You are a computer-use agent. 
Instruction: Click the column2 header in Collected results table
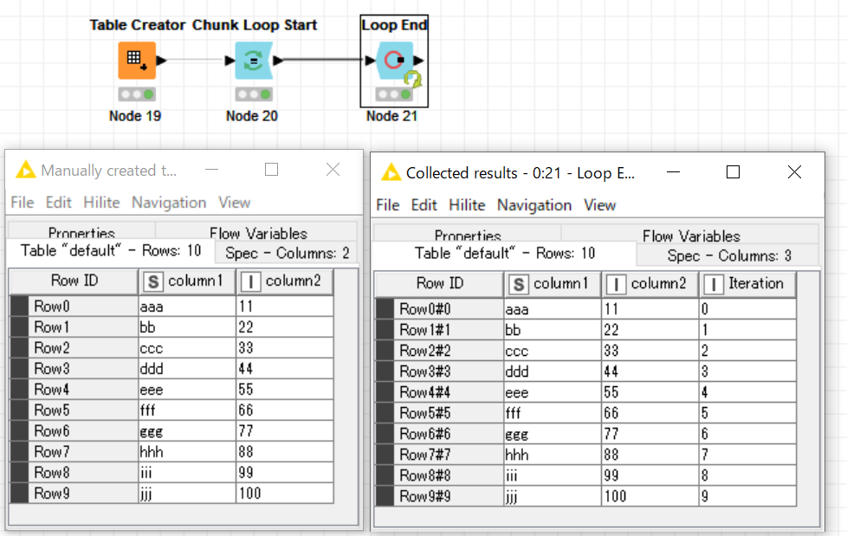click(x=650, y=283)
